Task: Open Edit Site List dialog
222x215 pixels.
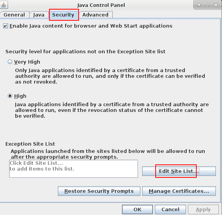Action: pyautogui.click(x=179, y=171)
